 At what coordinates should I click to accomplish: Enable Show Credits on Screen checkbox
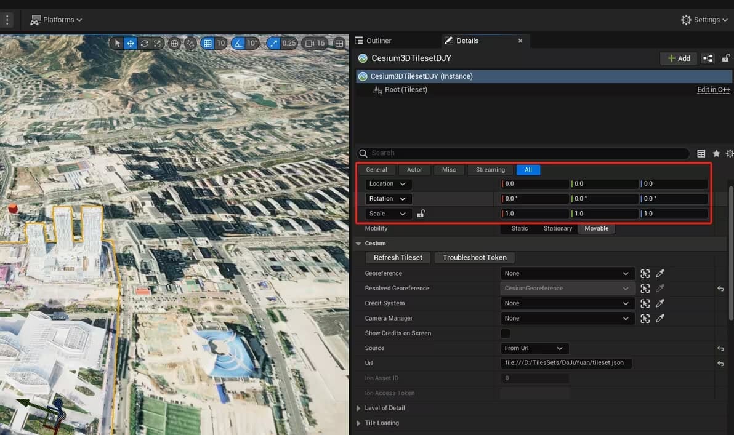pyautogui.click(x=505, y=333)
